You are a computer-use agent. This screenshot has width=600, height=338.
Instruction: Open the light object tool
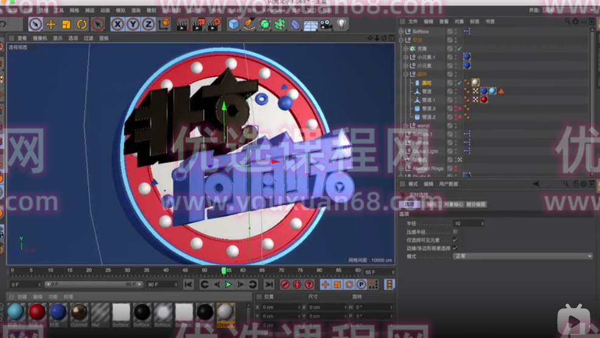pyautogui.click(x=342, y=24)
